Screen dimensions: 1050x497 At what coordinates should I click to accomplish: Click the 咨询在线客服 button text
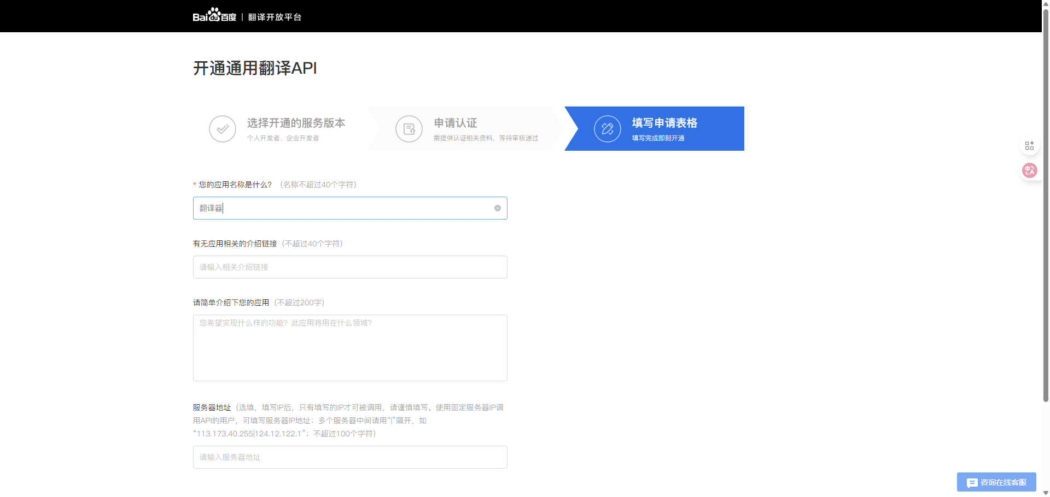pos(1004,482)
